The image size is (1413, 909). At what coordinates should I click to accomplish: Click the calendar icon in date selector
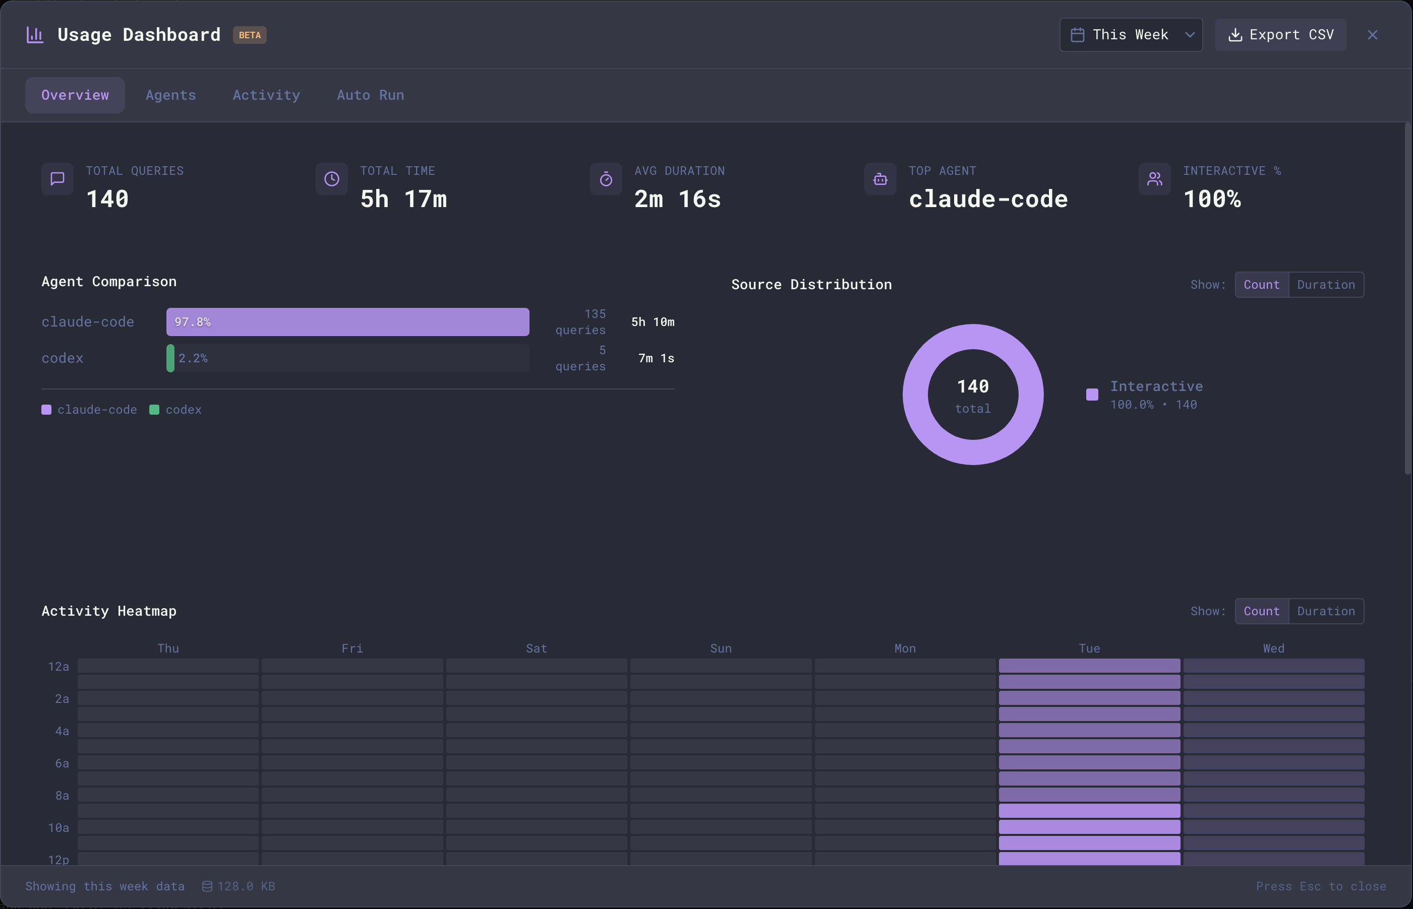1077,35
